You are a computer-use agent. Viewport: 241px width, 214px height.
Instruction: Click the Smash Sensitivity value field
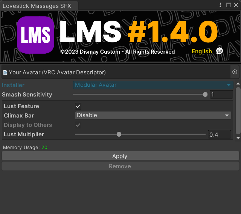point(221,95)
